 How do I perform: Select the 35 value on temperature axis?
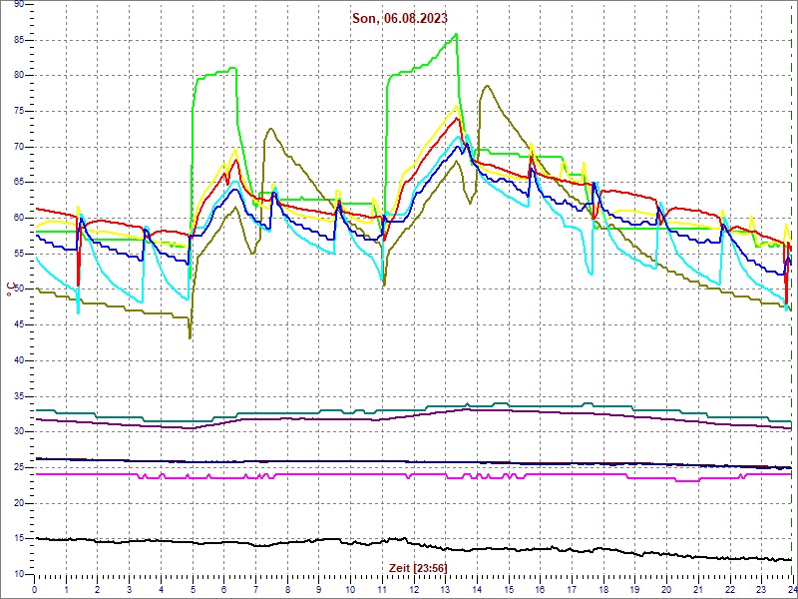pos(19,396)
